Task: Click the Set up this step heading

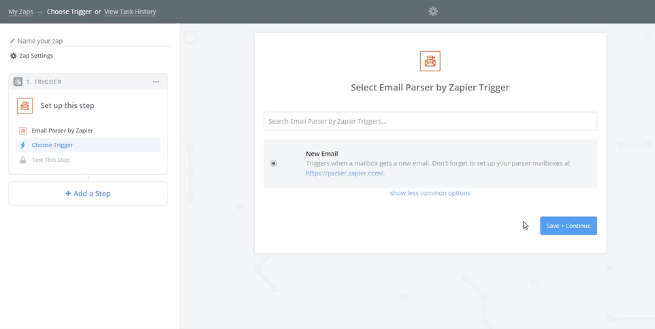Action: click(67, 105)
